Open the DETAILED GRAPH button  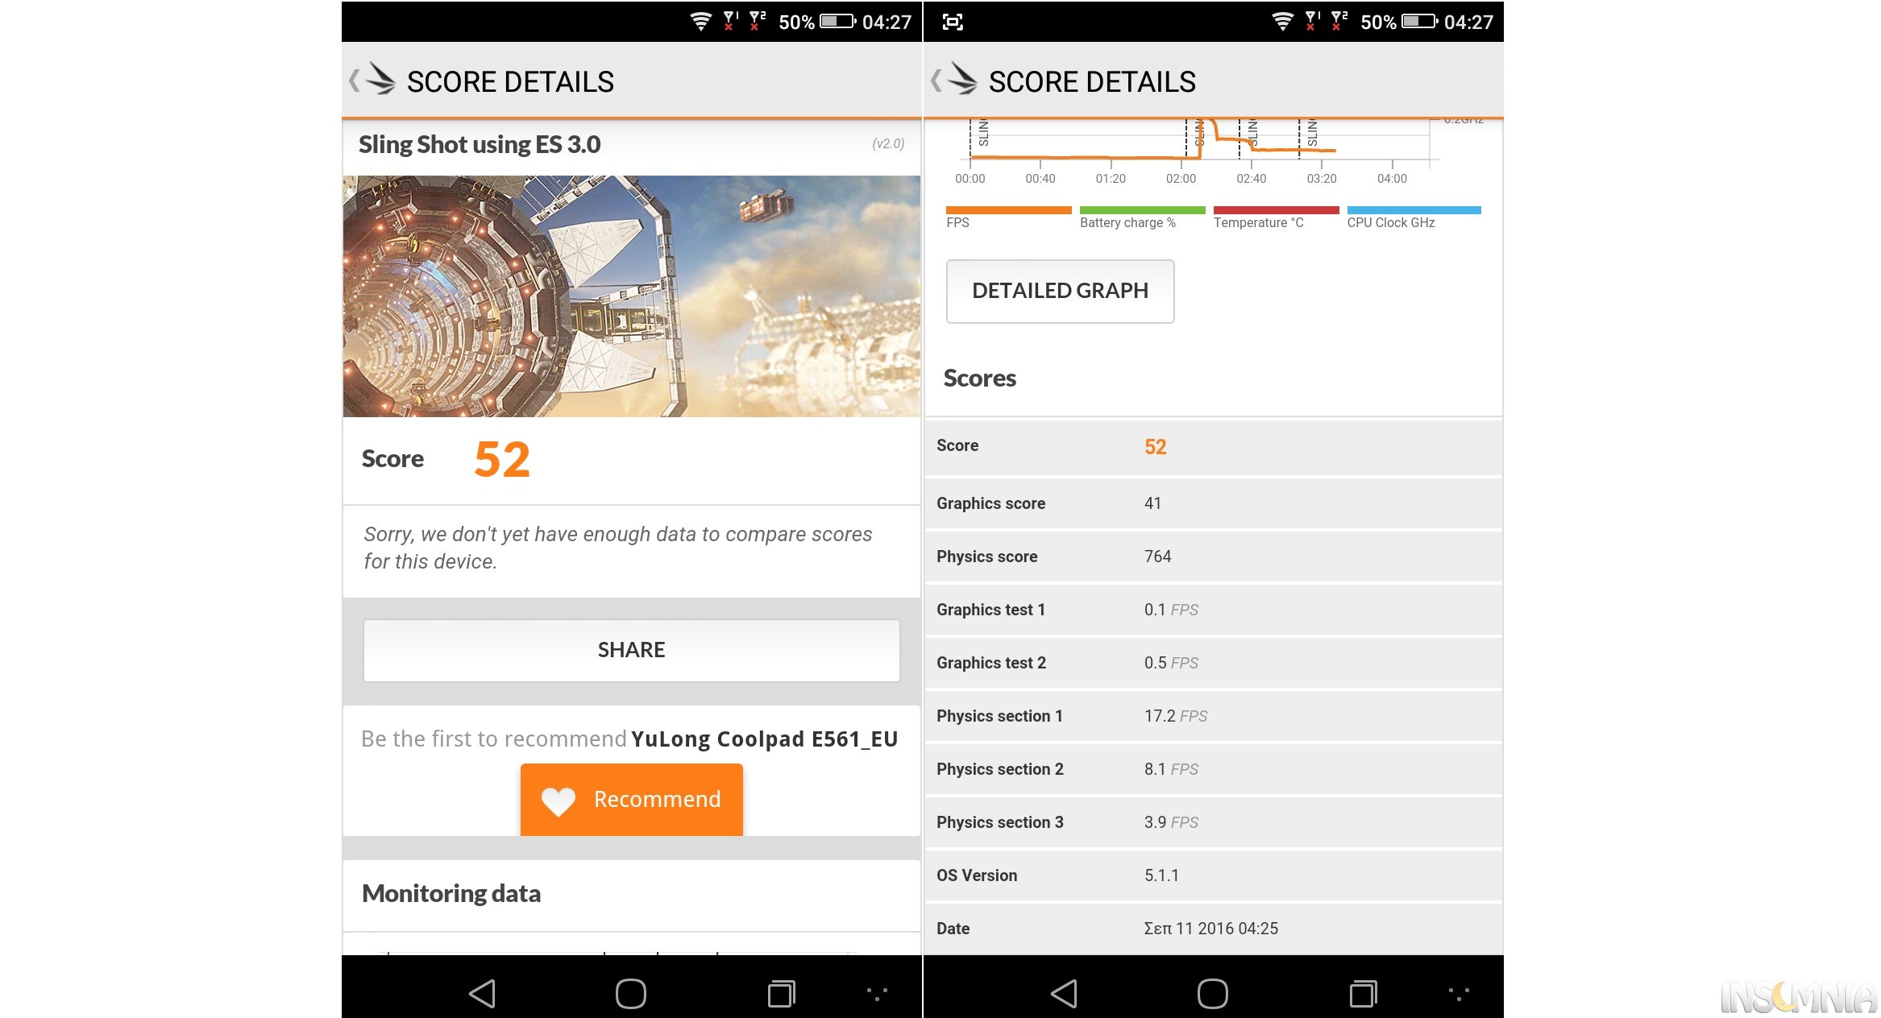[x=1060, y=291]
